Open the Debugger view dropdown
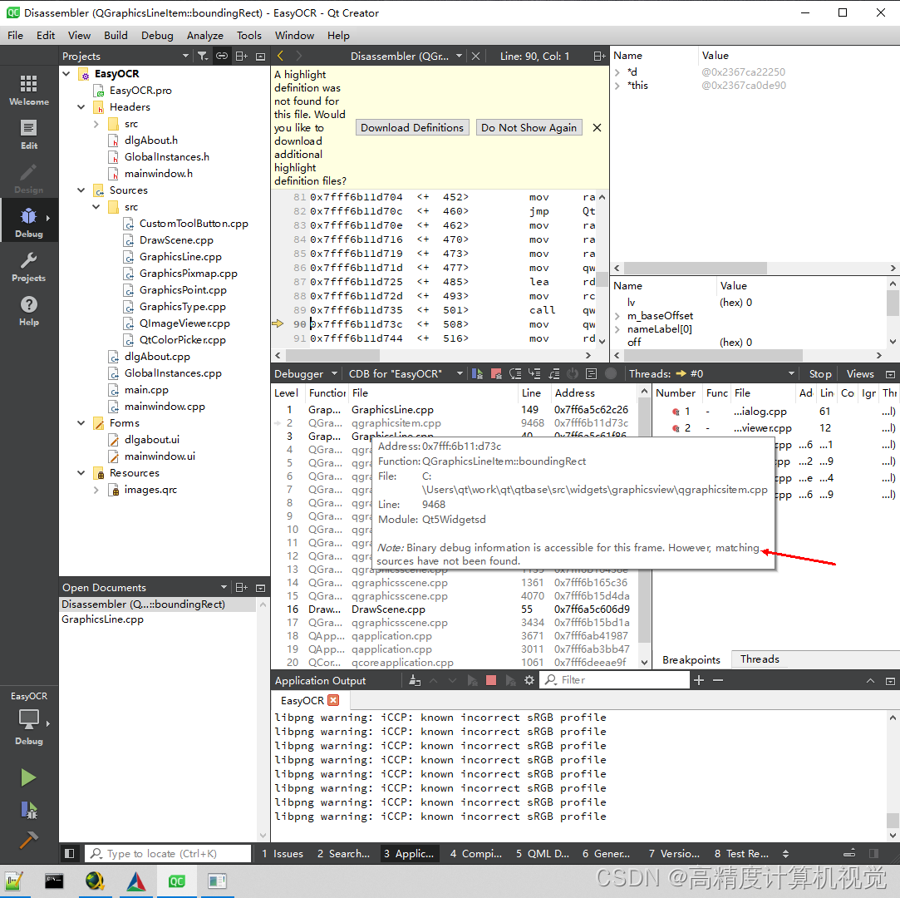Screen dimensions: 900x898 click(x=305, y=374)
